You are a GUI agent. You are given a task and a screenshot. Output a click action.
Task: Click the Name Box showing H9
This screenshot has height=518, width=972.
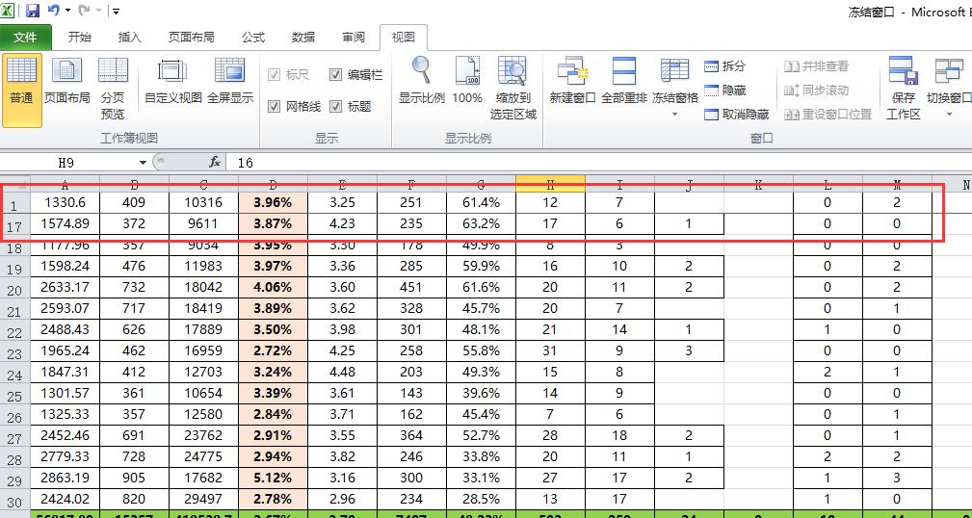coord(68,163)
